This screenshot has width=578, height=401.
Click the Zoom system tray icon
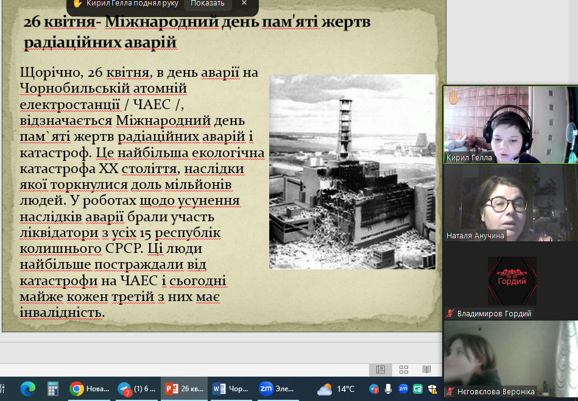[x=403, y=388]
